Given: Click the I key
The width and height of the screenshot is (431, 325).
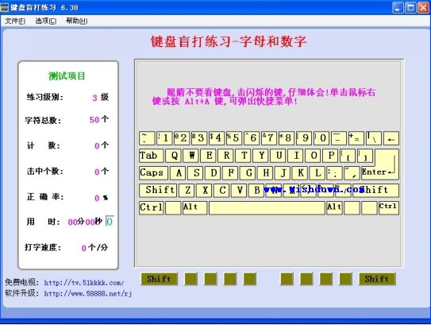Looking at the screenshot, I should (x=296, y=156).
